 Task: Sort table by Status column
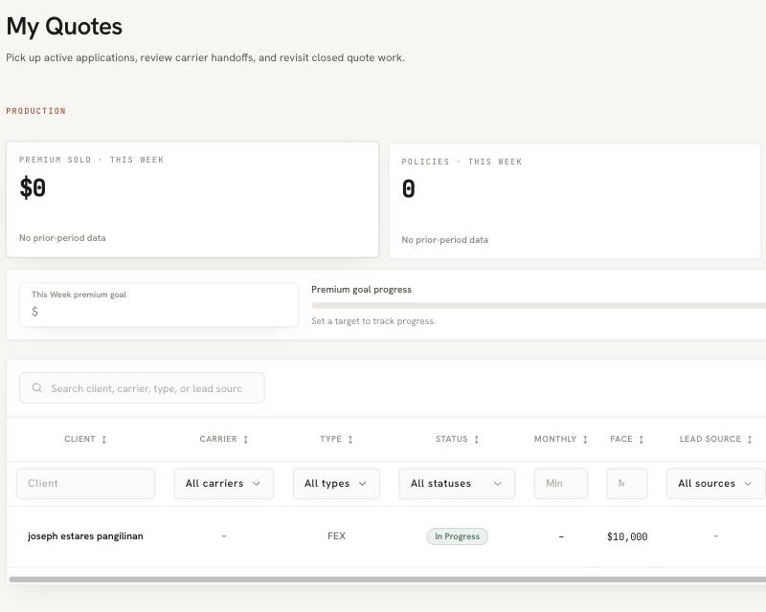click(x=476, y=439)
